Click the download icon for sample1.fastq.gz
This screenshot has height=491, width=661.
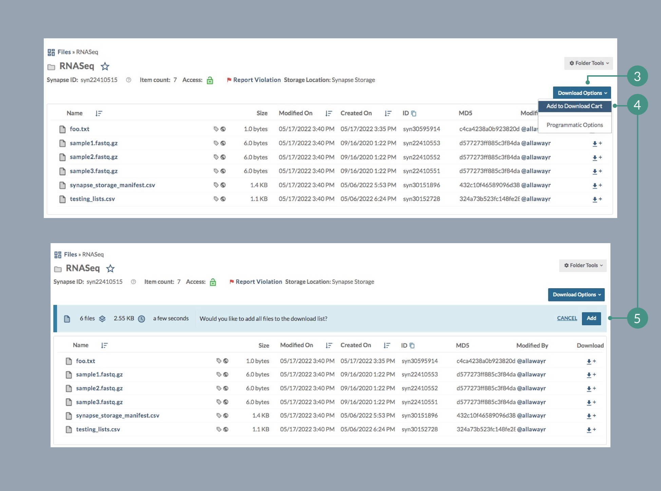(594, 143)
